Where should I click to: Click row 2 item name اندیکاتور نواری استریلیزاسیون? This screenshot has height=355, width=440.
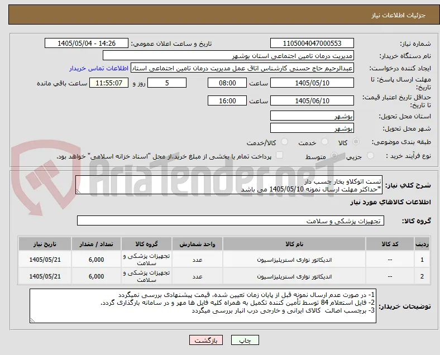pyautogui.click(x=294, y=276)
